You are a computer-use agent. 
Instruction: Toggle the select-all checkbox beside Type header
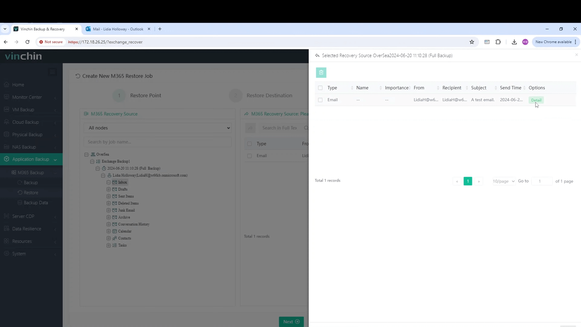point(320,88)
